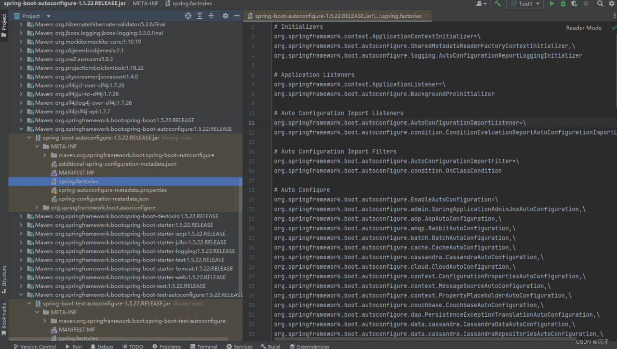Open the Services tool window
The image size is (617, 349).
(239, 346)
